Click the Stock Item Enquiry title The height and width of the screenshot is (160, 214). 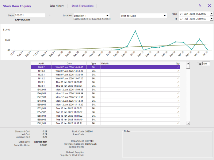[x=17, y=6]
